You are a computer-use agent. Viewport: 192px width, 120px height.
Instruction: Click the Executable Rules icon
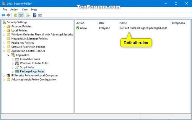coord(17,59)
